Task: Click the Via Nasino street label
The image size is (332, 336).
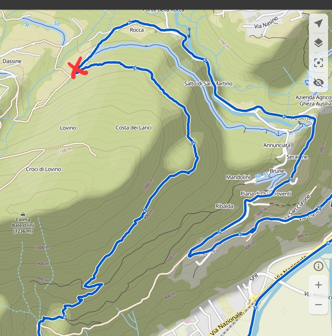Action: point(266,23)
